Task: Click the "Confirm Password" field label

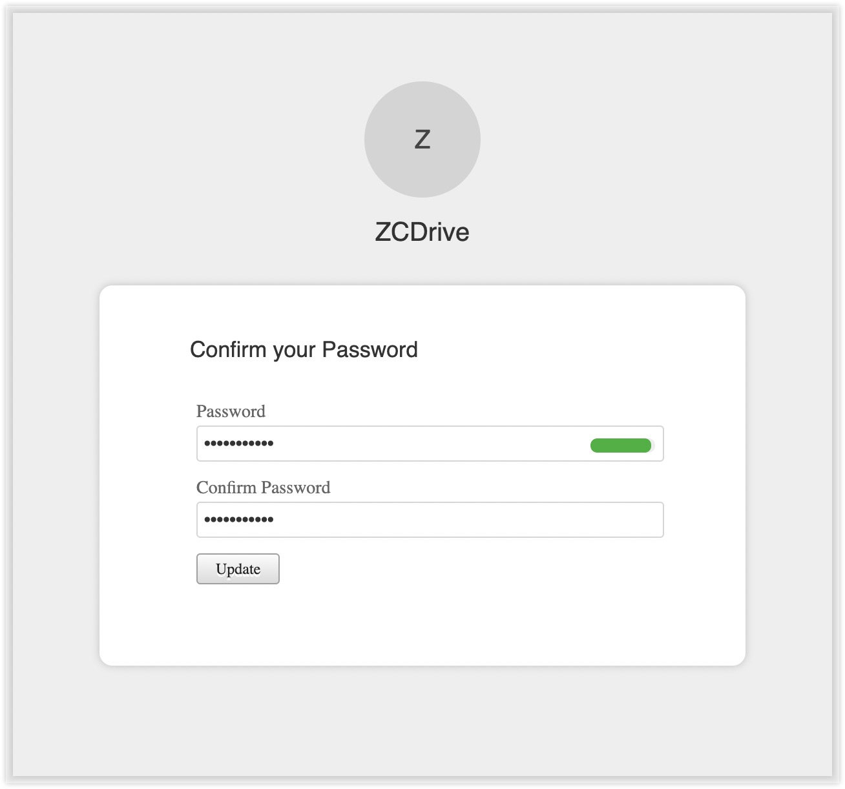Action: coord(263,487)
